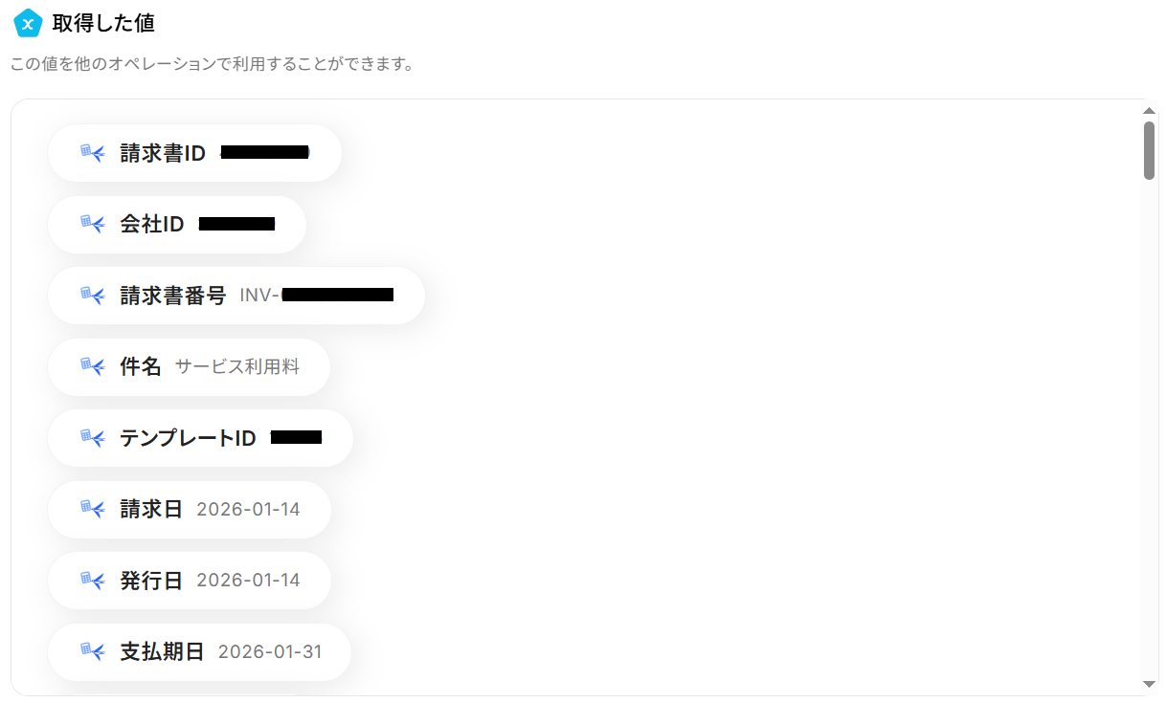Pick the 発行日 2026-01-14 chip

pos(190,581)
